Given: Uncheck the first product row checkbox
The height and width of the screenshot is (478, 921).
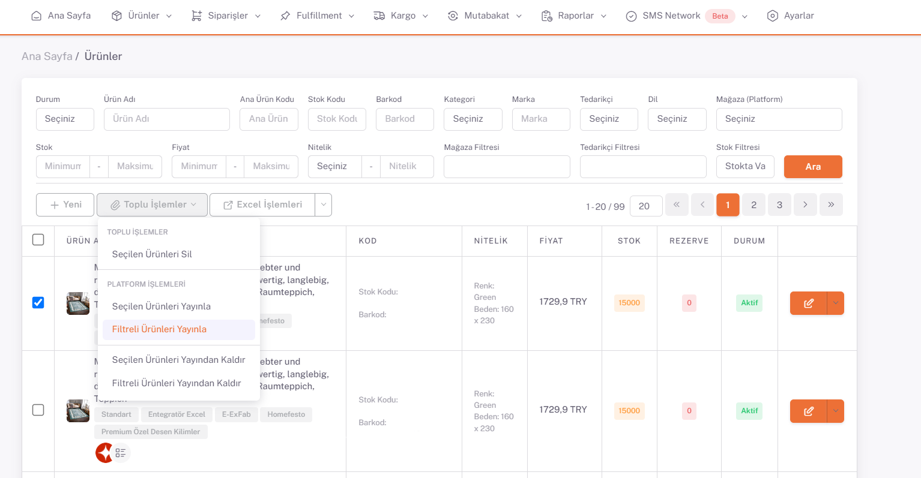Looking at the screenshot, I should tap(38, 302).
